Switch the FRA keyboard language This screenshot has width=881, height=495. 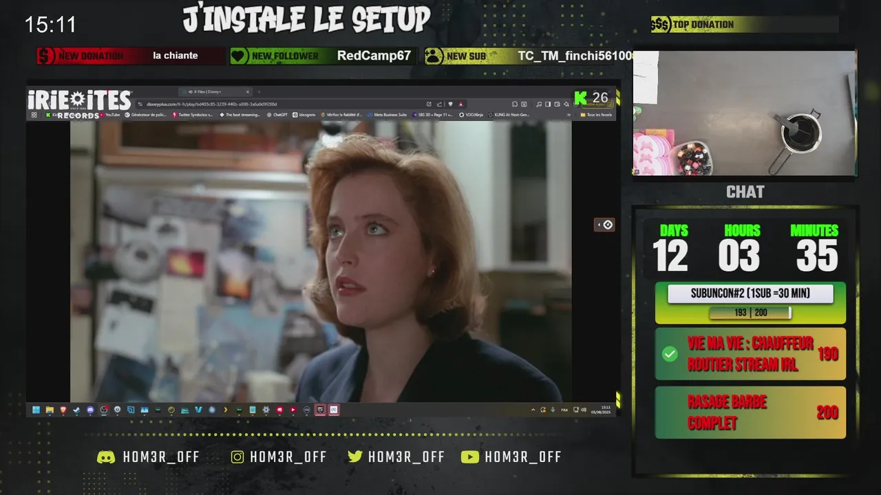click(x=564, y=410)
